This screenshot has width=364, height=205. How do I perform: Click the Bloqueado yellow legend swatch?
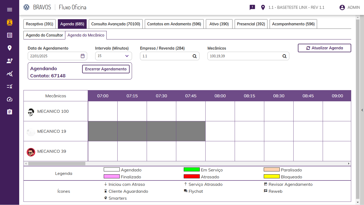click(272, 176)
